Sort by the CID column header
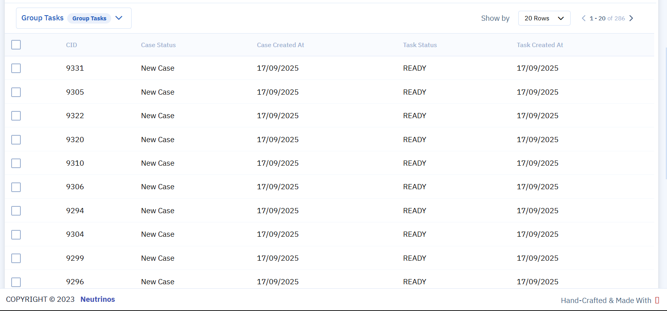The width and height of the screenshot is (667, 311). (72, 45)
